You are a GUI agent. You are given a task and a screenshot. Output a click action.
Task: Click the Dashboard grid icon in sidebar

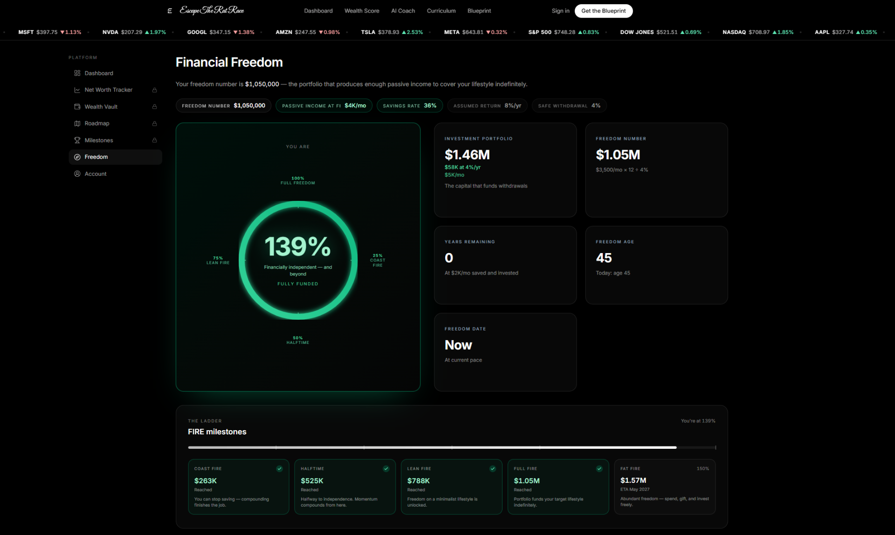point(77,73)
